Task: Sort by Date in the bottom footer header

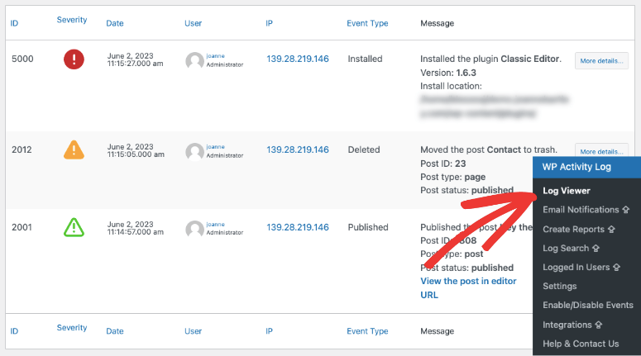Action: pyautogui.click(x=115, y=331)
